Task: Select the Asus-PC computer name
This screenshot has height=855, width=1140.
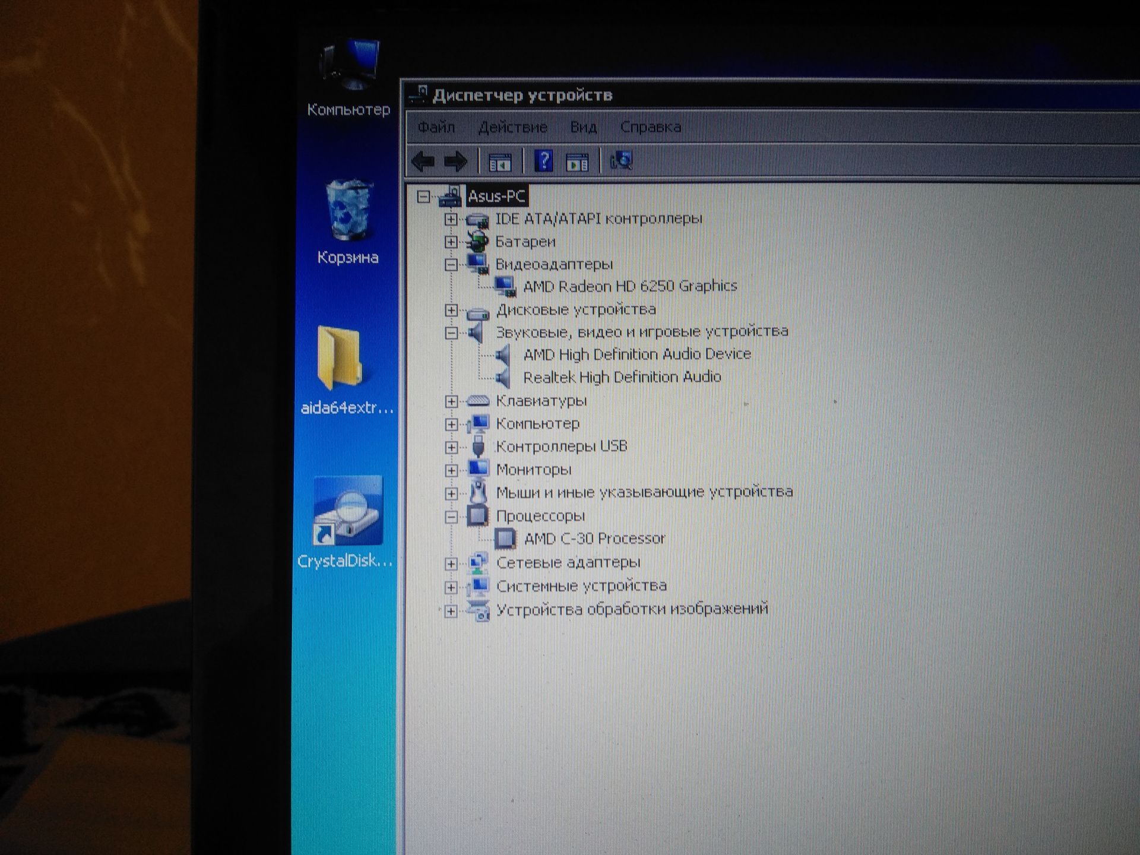Action: [496, 196]
